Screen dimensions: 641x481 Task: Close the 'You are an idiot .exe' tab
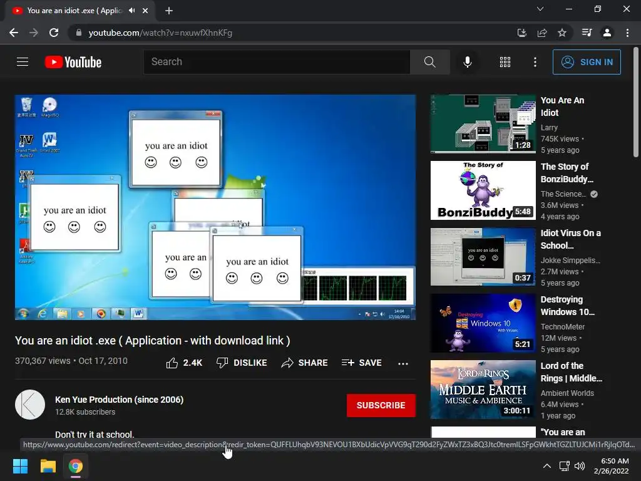pos(145,11)
